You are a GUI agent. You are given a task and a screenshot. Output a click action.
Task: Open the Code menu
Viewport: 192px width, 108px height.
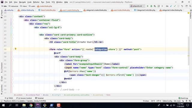[29, 2]
